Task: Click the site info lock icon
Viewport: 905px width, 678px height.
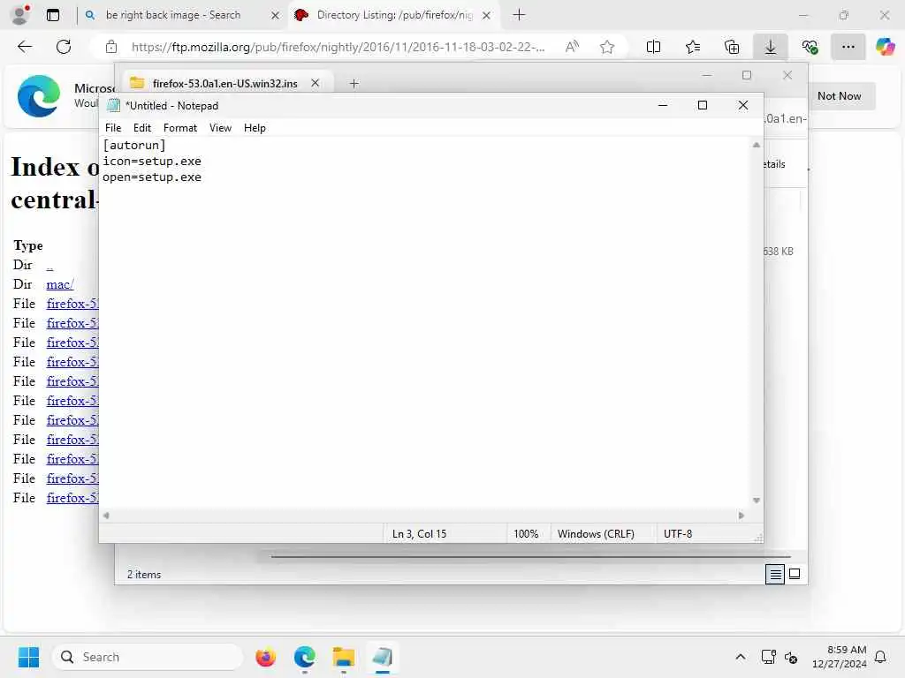Action: click(x=111, y=48)
